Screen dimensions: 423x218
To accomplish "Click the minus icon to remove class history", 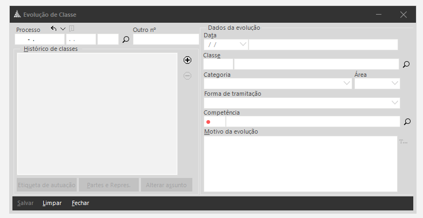I will pos(187,76).
